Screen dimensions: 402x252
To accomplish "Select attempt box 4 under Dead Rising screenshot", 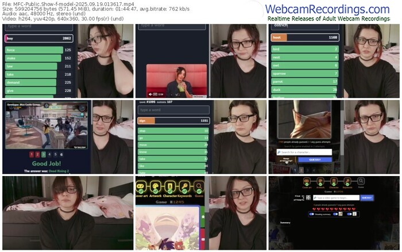I will coord(49,154).
